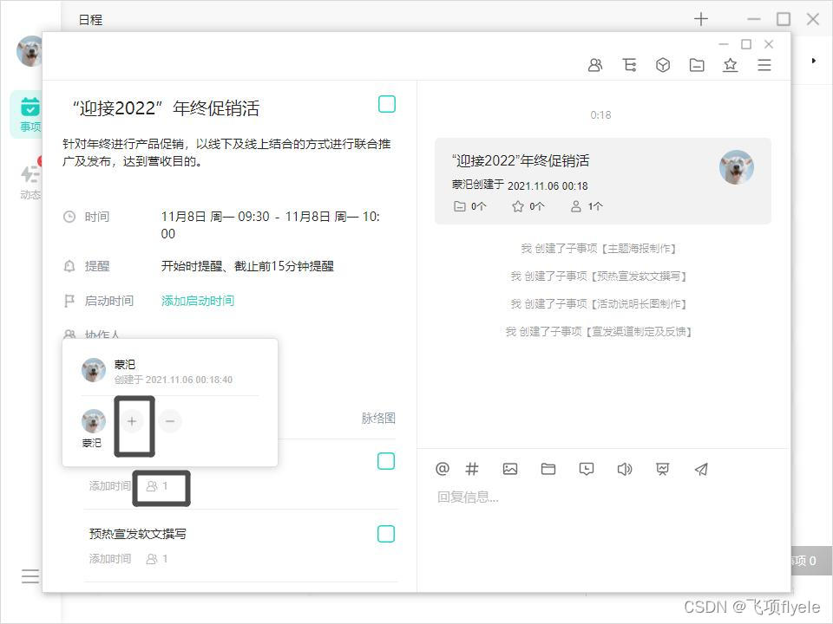The height and width of the screenshot is (624, 833).
Task: Click 蒙汜 avatar in the message card
Action: pyautogui.click(x=737, y=167)
